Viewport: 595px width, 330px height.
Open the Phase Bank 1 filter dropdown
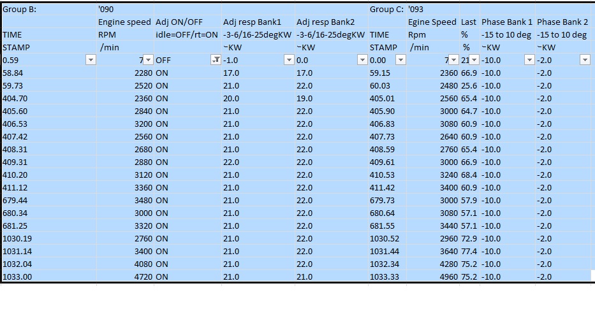pos(530,60)
